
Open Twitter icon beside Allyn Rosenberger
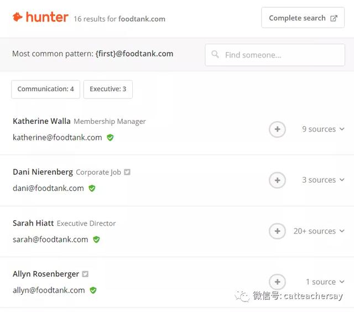click(x=85, y=274)
